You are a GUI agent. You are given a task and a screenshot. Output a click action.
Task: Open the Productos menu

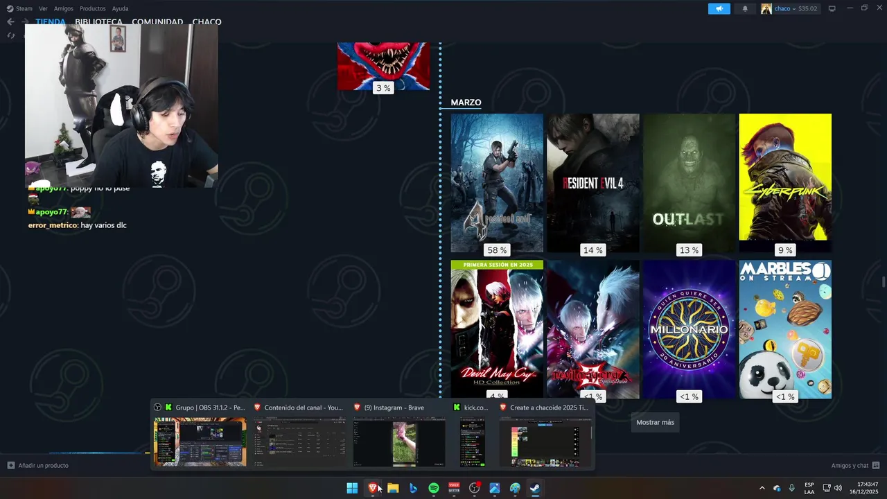[93, 8]
